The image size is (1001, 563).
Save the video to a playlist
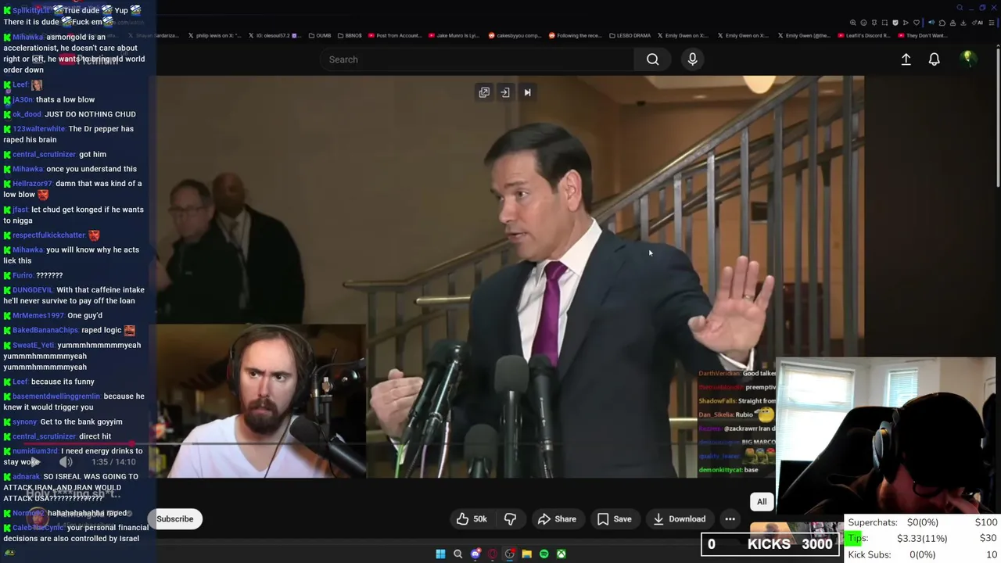pos(614,518)
